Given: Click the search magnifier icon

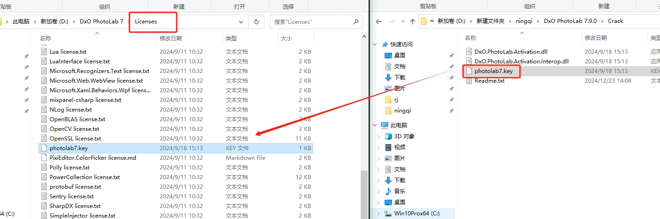Looking at the screenshot, I should pyautogui.click(x=355, y=22).
